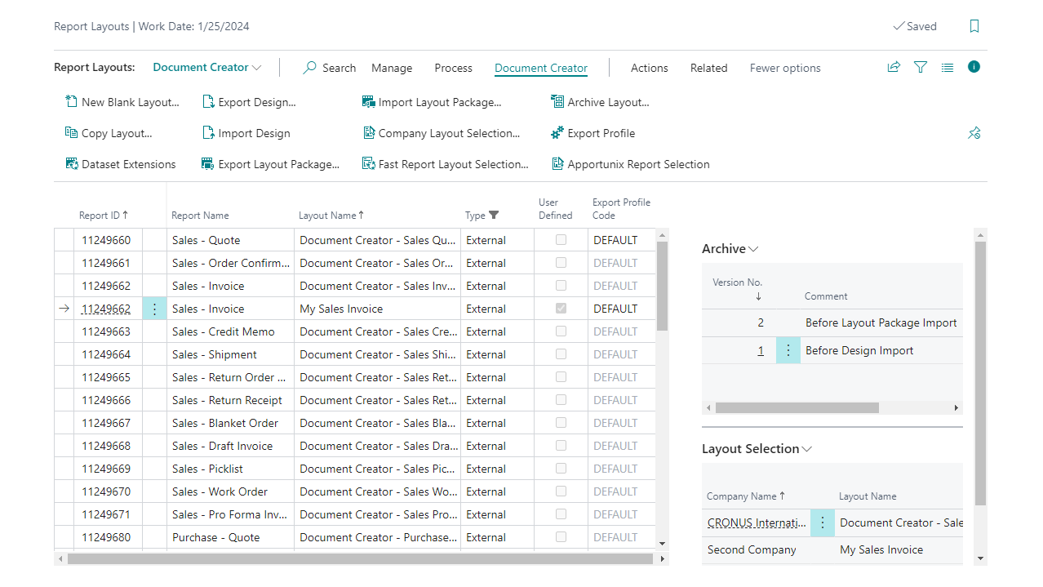This screenshot has width=1043, height=587.
Task: Open the share icon in the action bar
Action: [894, 68]
